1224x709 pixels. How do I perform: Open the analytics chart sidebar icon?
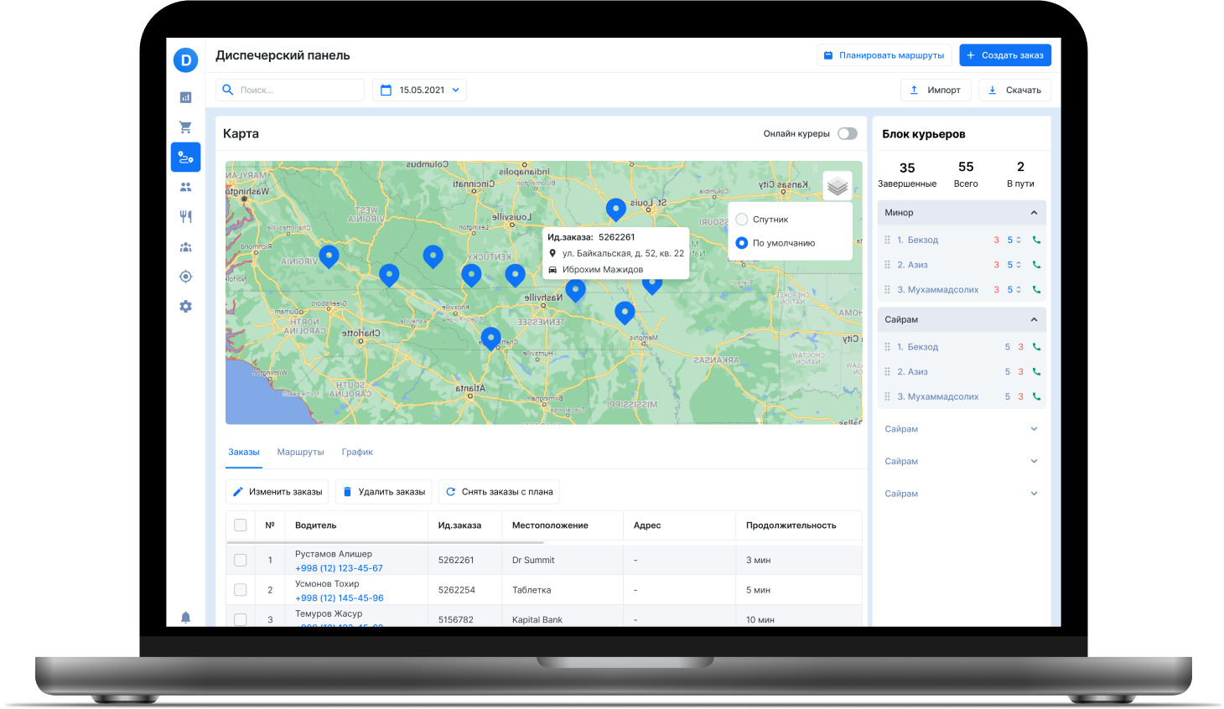[185, 97]
